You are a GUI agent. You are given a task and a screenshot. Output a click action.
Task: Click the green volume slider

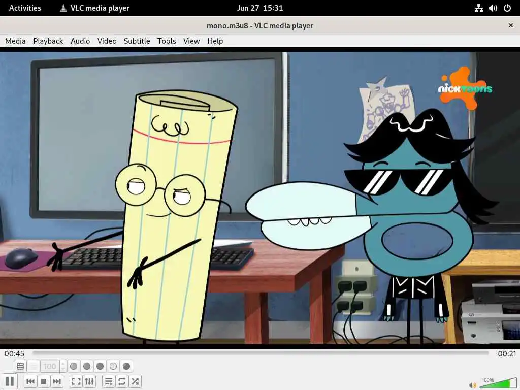pos(498,383)
